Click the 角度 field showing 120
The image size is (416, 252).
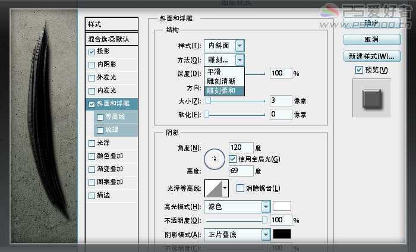click(x=241, y=147)
